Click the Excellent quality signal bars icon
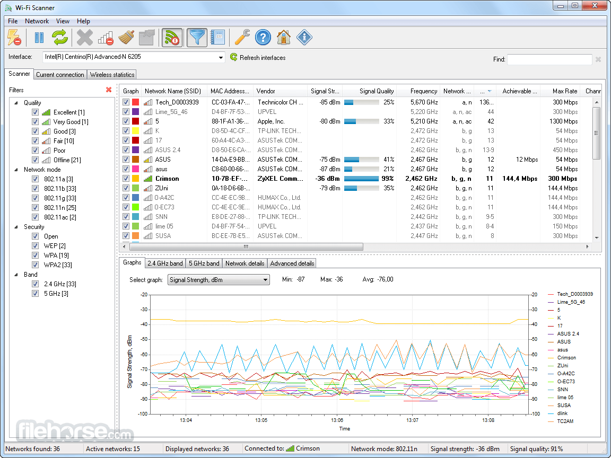Image resolution: width=611 pixels, height=458 pixels. [x=46, y=112]
